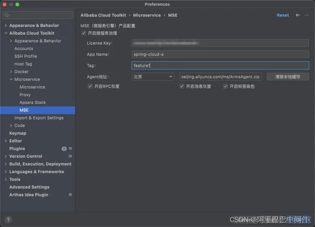
Task: Open Arthas Idea Plugin settings
Action: (x=29, y=195)
